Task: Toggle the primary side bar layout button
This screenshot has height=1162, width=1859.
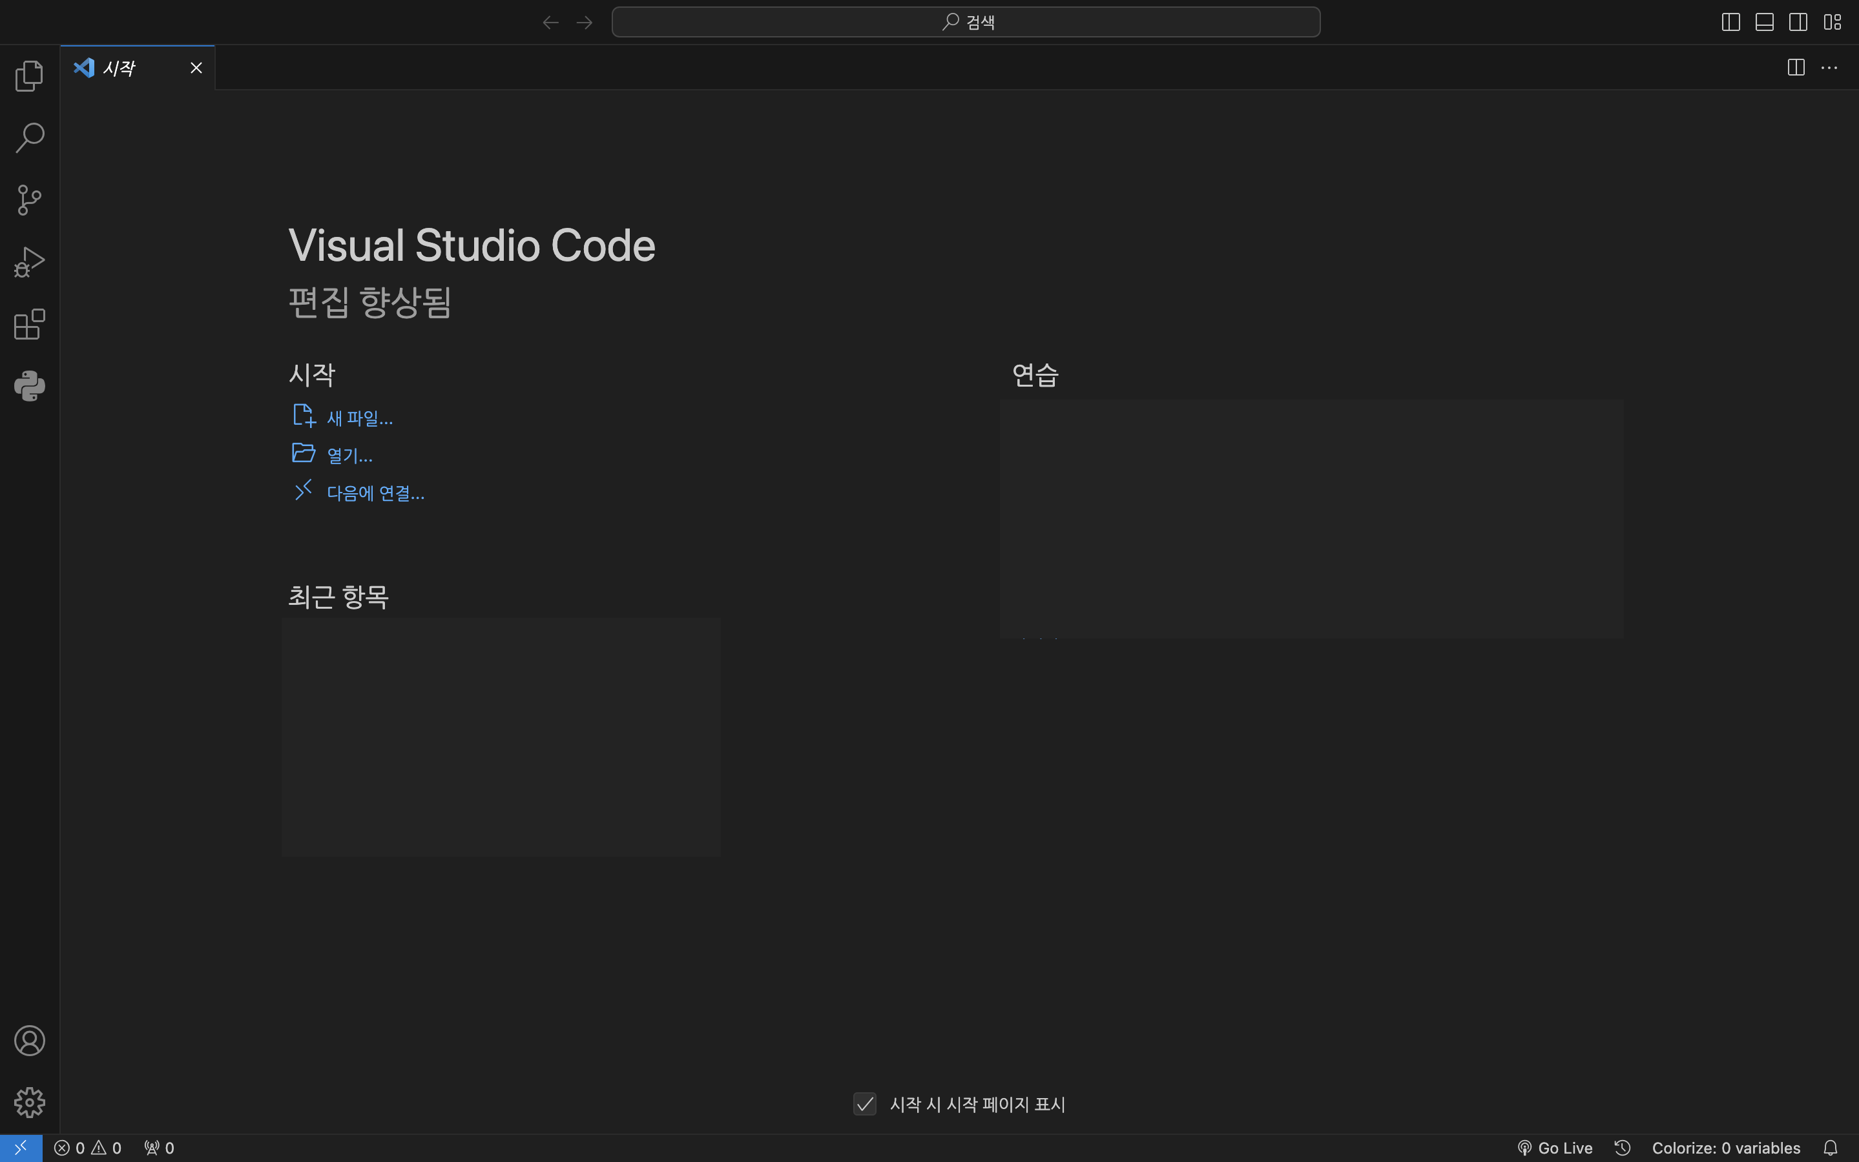Action: [1730, 23]
